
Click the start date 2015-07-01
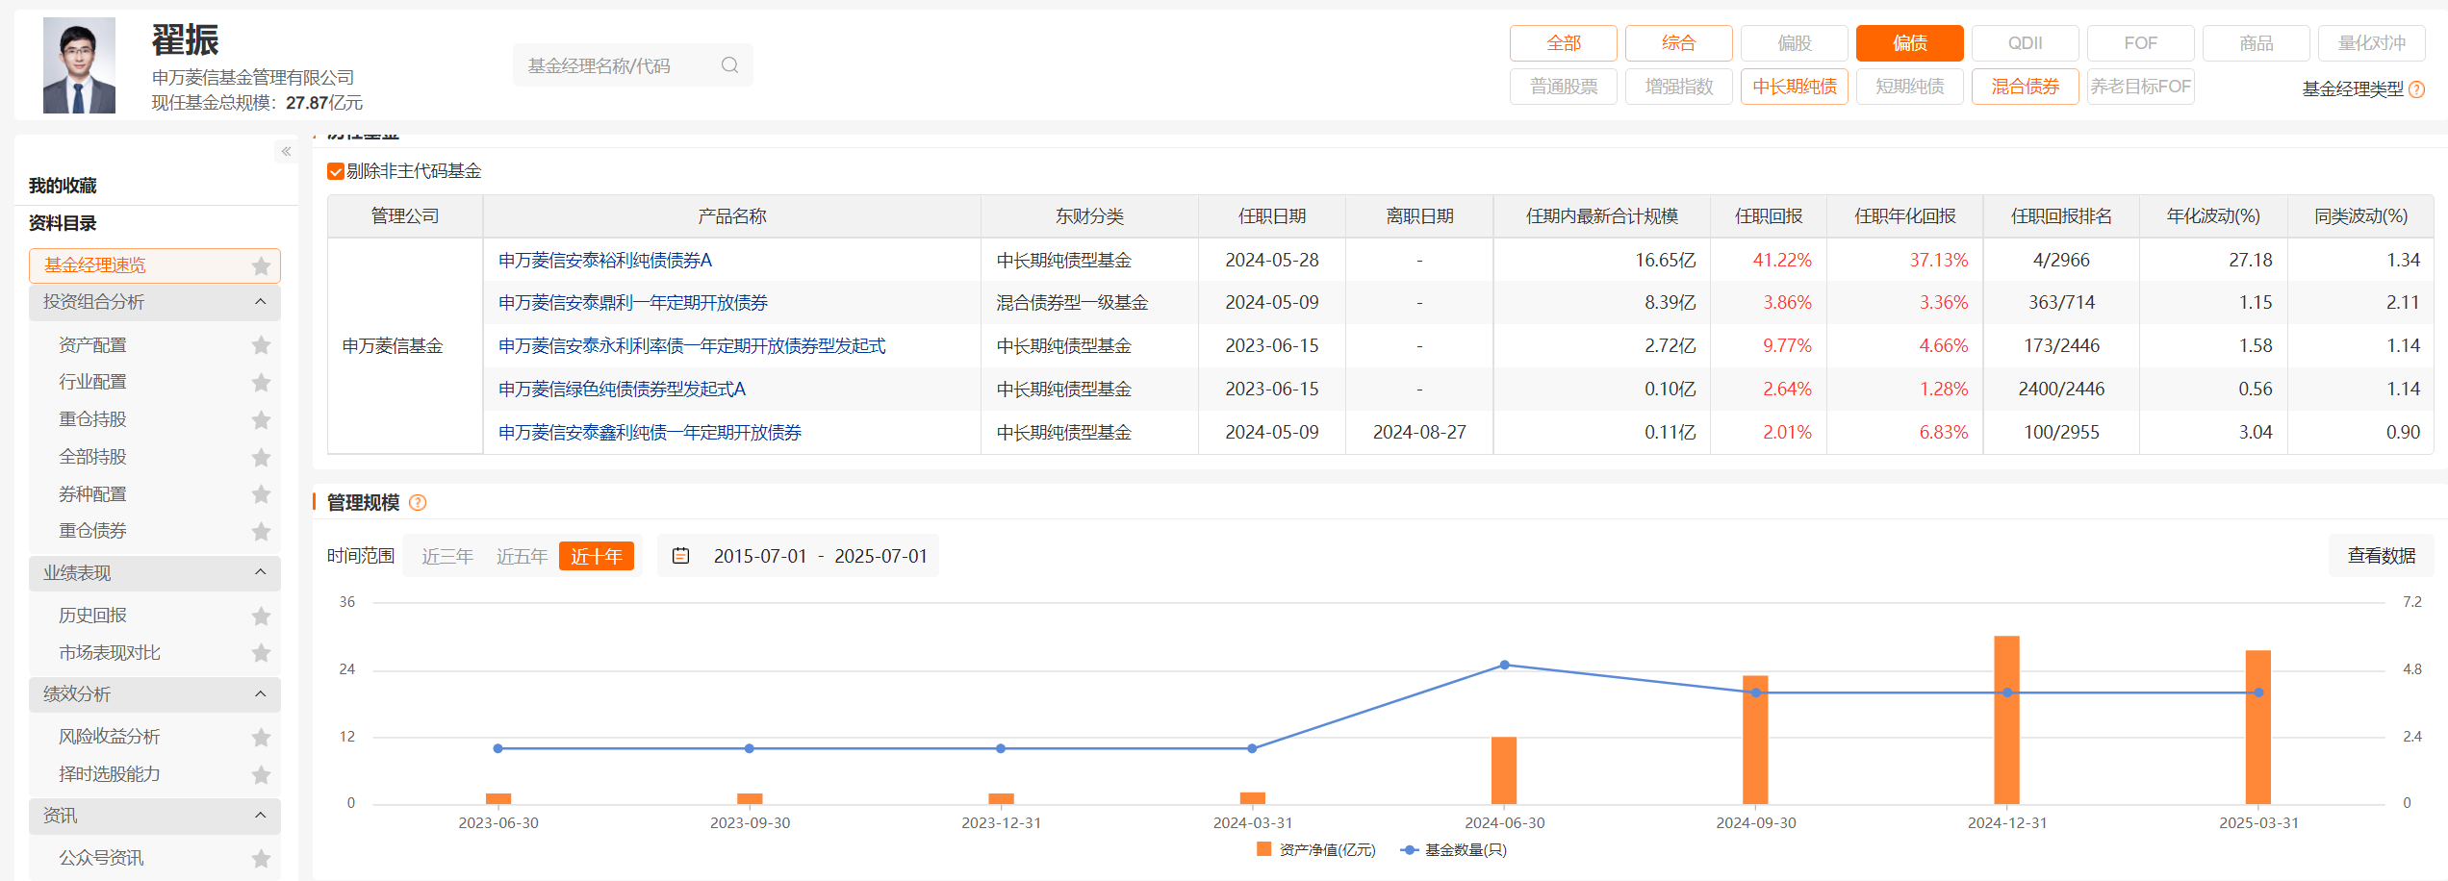point(760,556)
